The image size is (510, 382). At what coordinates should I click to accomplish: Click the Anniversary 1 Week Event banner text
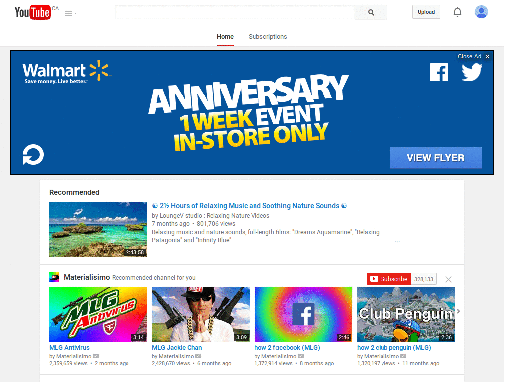point(248,112)
